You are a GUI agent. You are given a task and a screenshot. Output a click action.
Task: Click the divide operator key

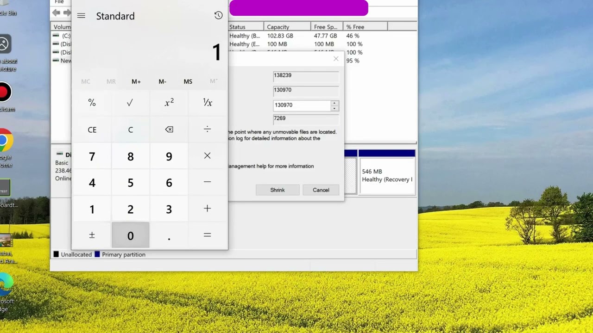click(208, 129)
